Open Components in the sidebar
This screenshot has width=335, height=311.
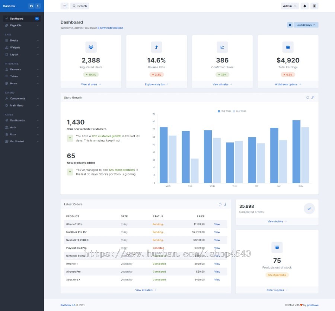click(x=22, y=98)
